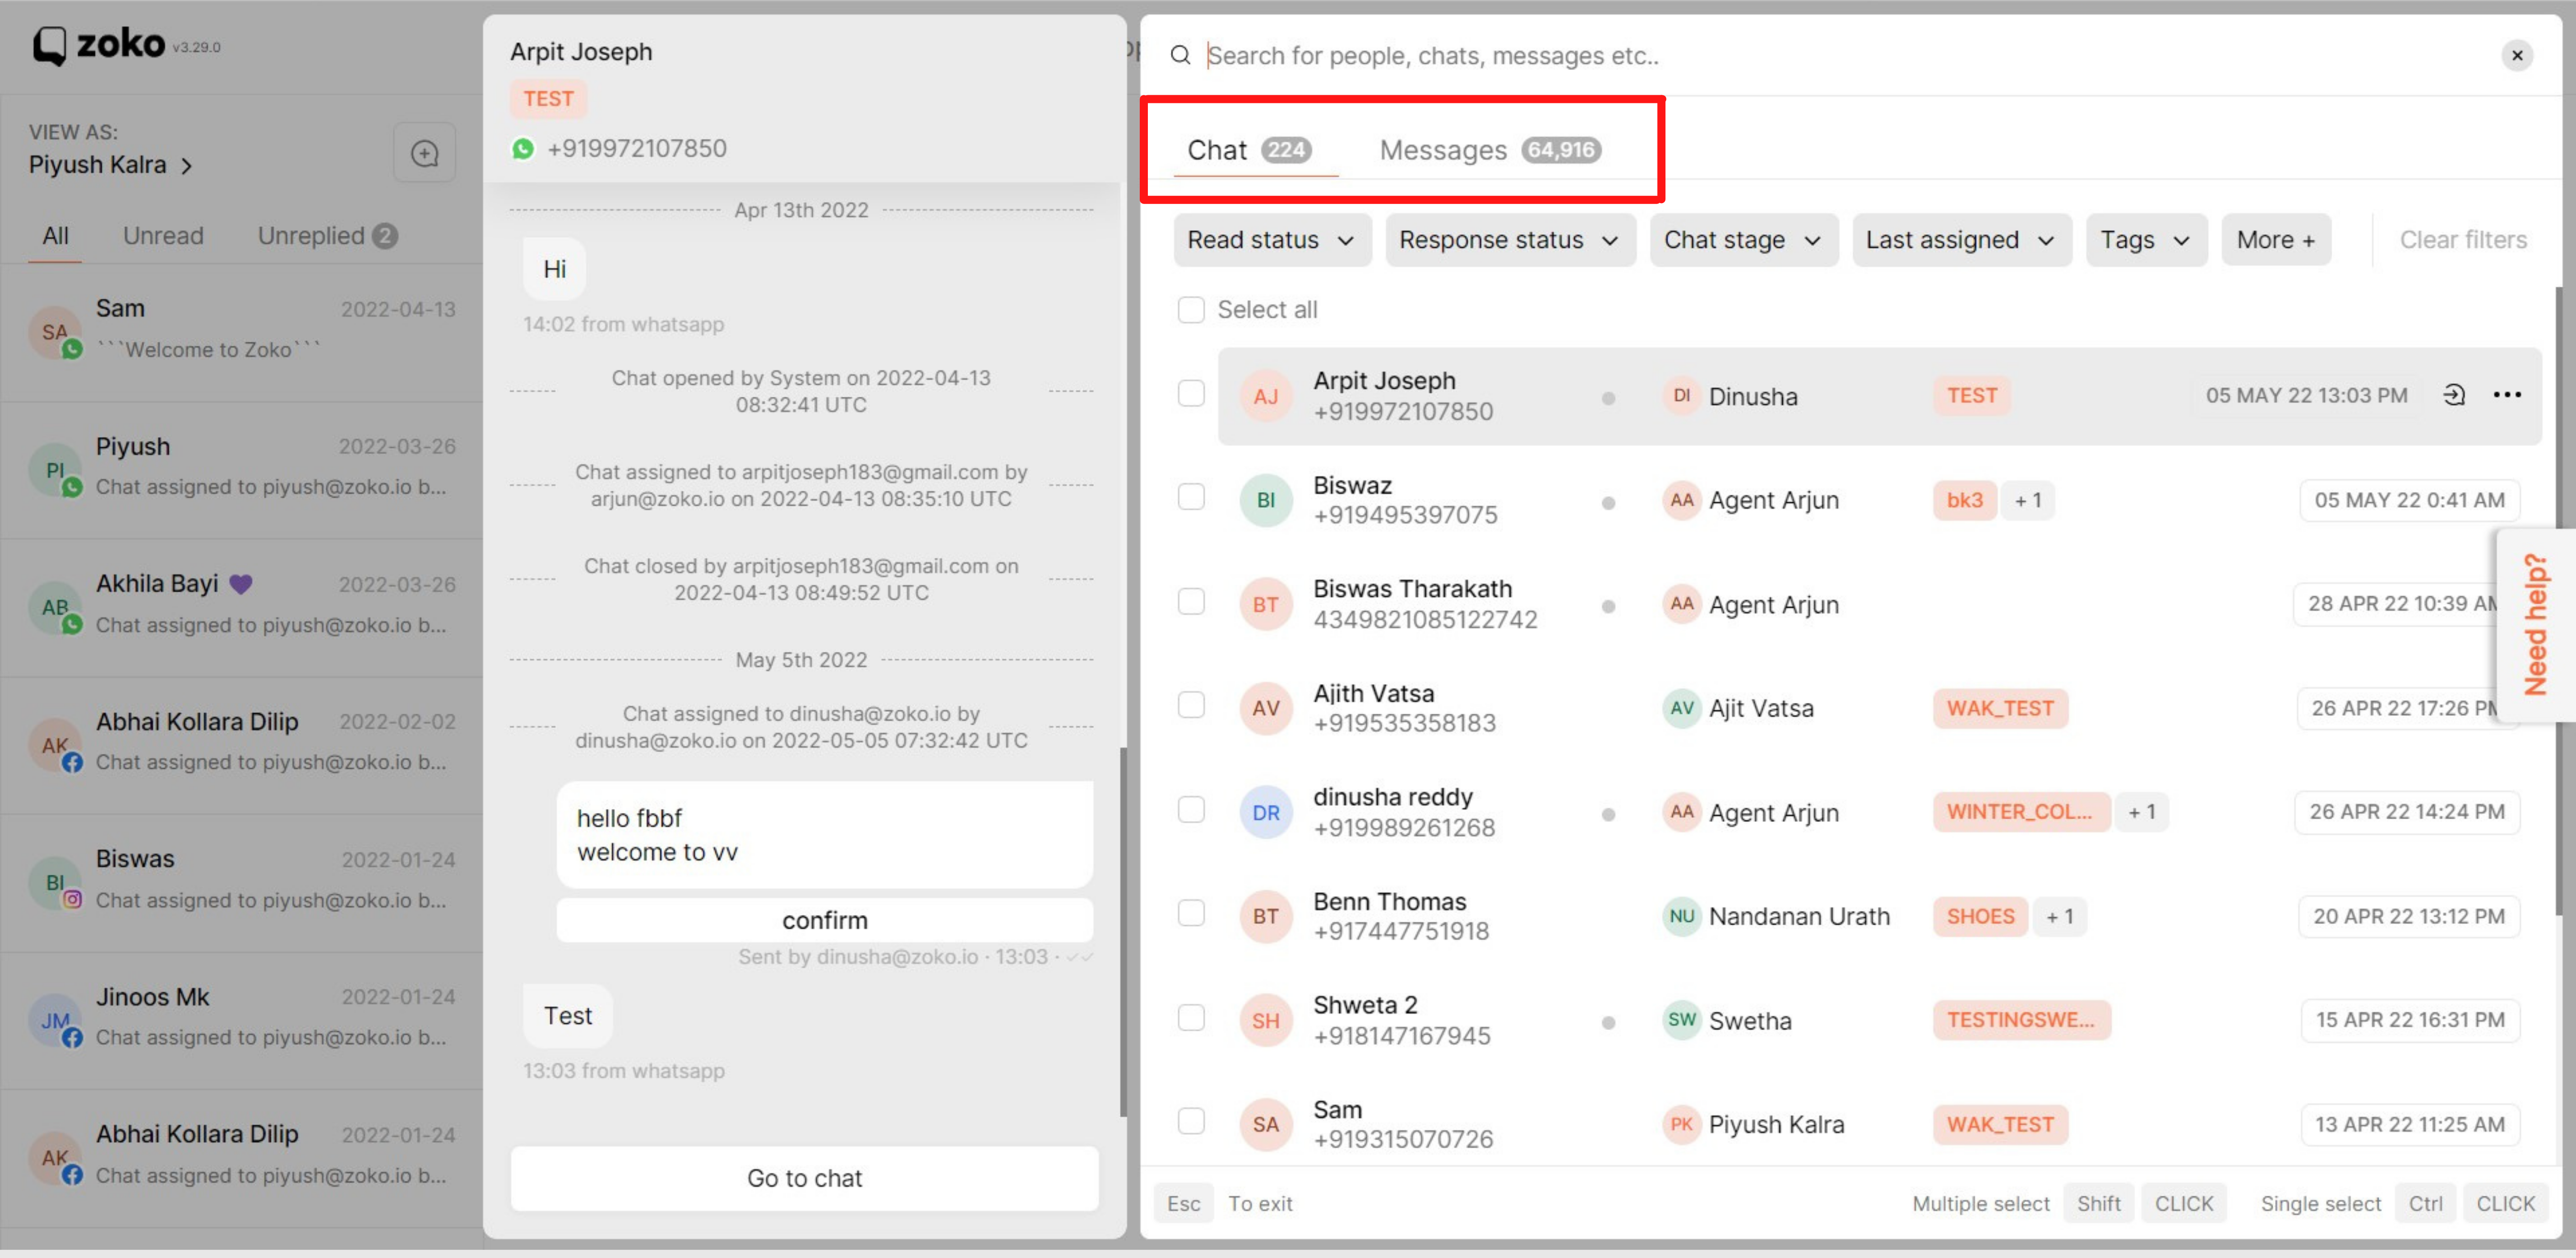Check the Arpit Joseph row checkbox
2576x1258 pixels.
(x=1191, y=393)
